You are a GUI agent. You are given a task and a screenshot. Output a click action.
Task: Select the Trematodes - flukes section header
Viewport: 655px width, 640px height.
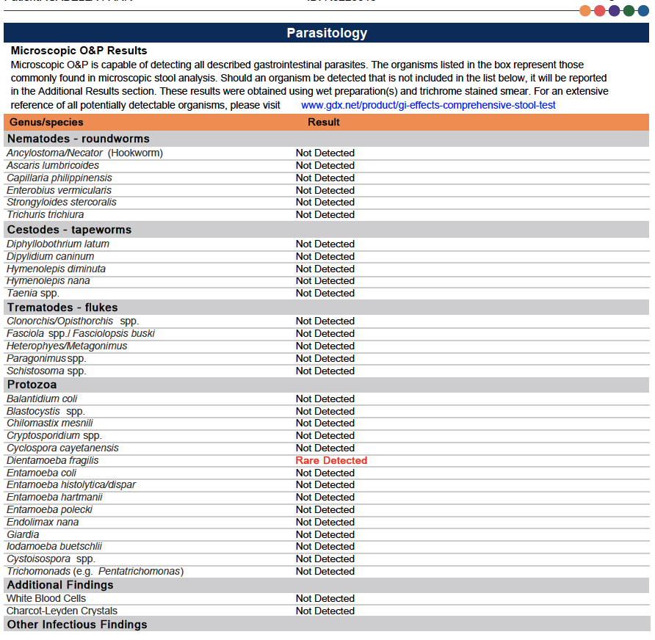[62, 308]
